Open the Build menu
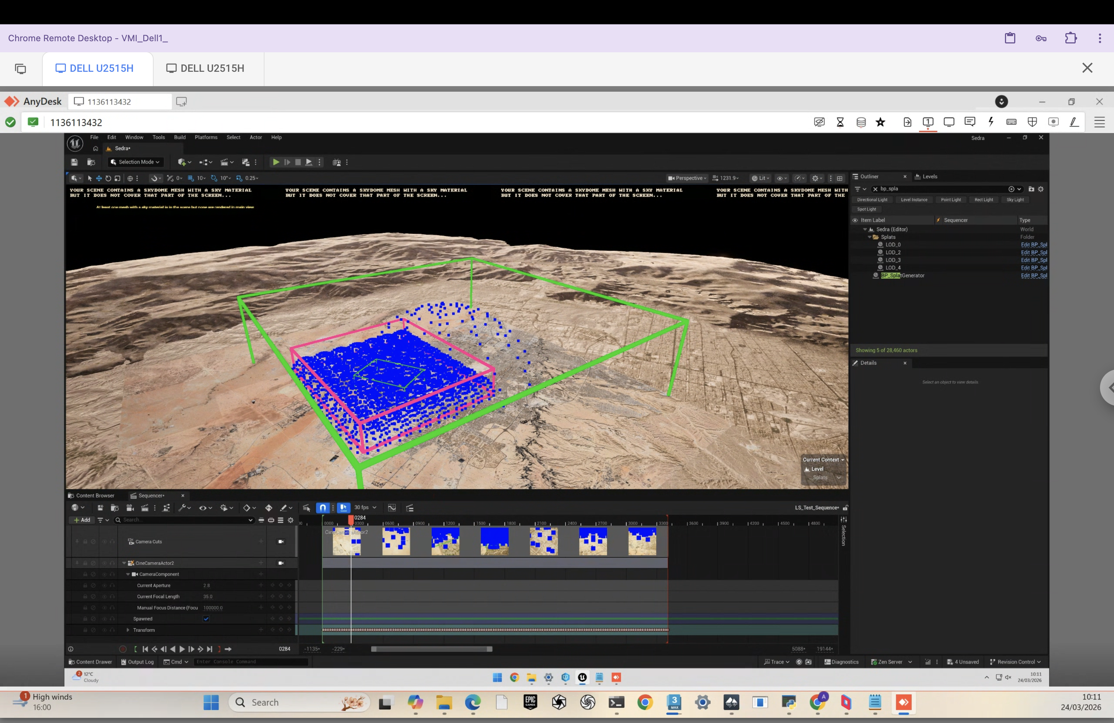This screenshot has width=1114, height=723. pos(180,137)
